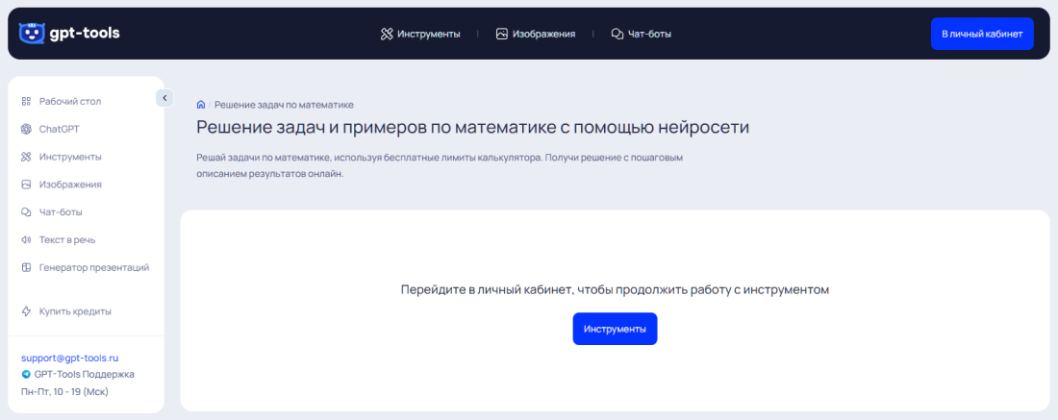
Task: Open Чат-боты in the sidebar
Action: pyautogui.click(x=61, y=212)
